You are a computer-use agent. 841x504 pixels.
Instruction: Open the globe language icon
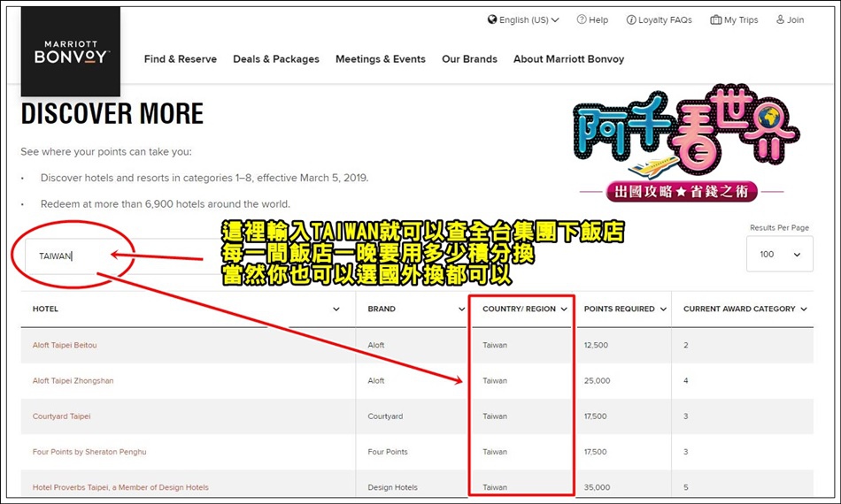point(492,19)
